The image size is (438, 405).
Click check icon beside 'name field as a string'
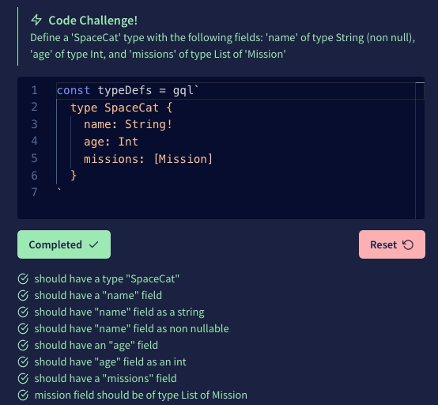23,312
